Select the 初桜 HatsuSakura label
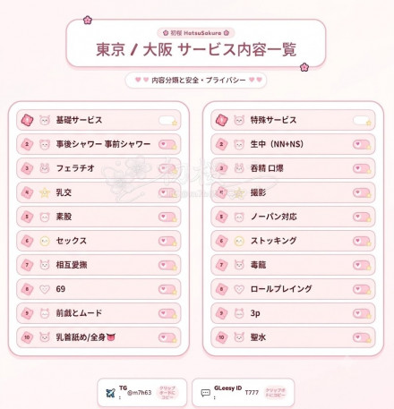Viewport: 394px width, 409px height. click(x=196, y=33)
